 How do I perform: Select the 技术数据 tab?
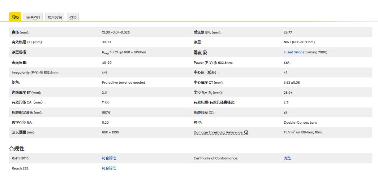(55, 17)
